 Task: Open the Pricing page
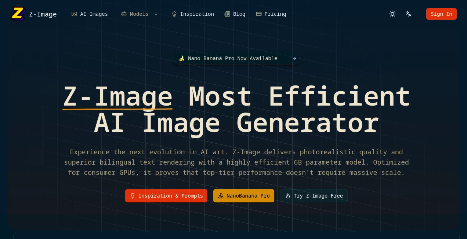tap(275, 14)
